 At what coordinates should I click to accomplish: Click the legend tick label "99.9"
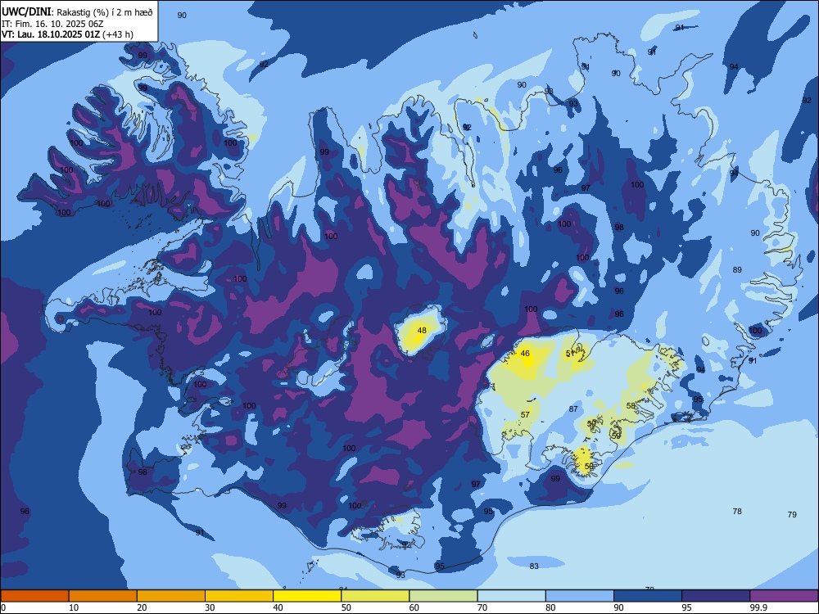point(758,607)
